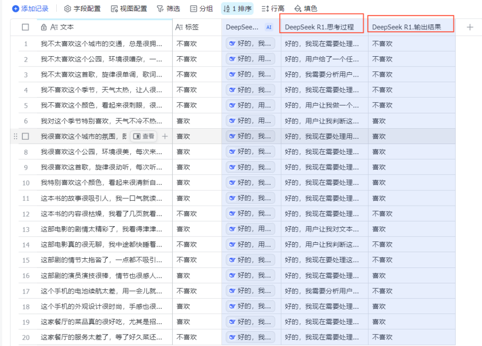Viewport: 482px width, 346px height.
Task: Click plus icon beside 查看 in row 7
Action: [x=165, y=137]
